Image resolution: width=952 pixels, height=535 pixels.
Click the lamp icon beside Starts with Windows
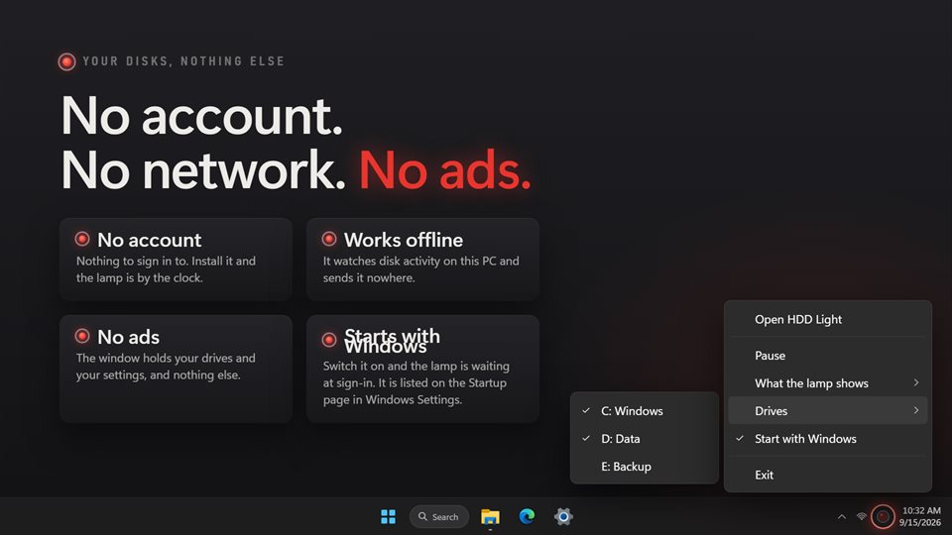point(329,340)
